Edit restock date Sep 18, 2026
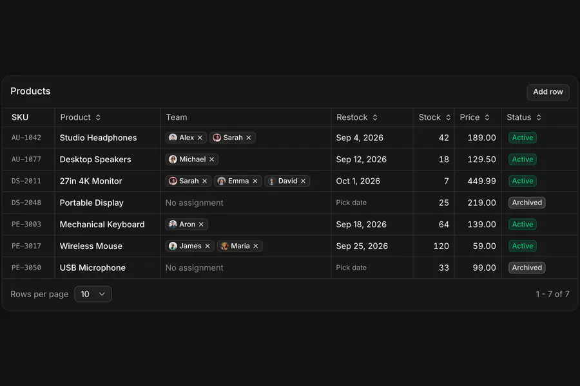 pos(361,225)
